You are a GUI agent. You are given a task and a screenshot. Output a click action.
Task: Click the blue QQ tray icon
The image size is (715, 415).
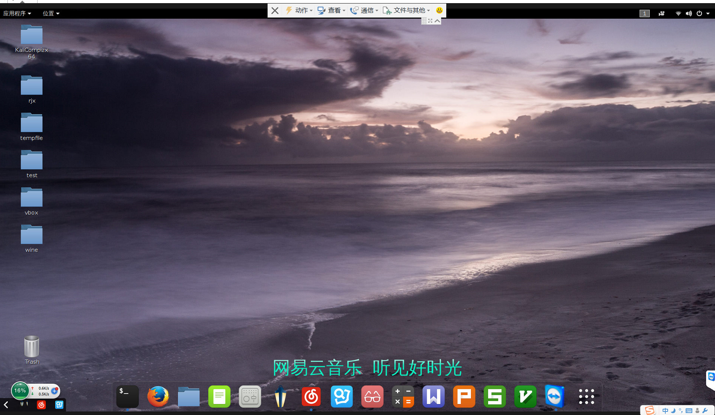(x=59, y=405)
